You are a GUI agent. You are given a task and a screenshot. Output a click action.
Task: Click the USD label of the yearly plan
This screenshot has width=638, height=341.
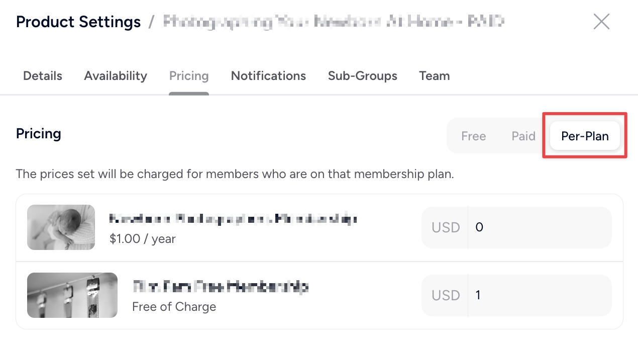coord(446,227)
